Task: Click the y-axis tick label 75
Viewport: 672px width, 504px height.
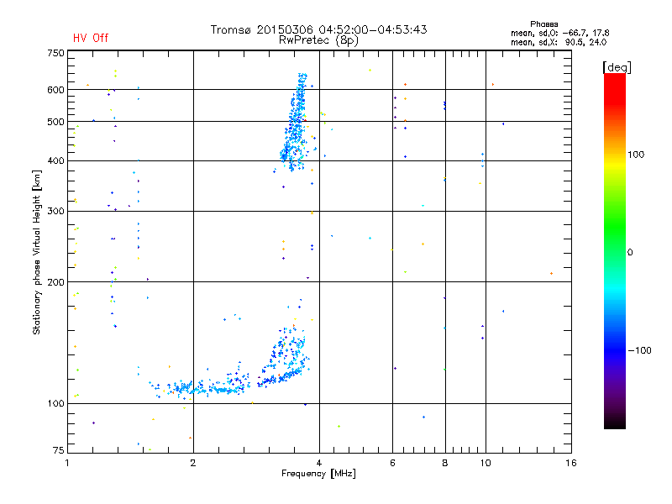Action: [x=59, y=450]
